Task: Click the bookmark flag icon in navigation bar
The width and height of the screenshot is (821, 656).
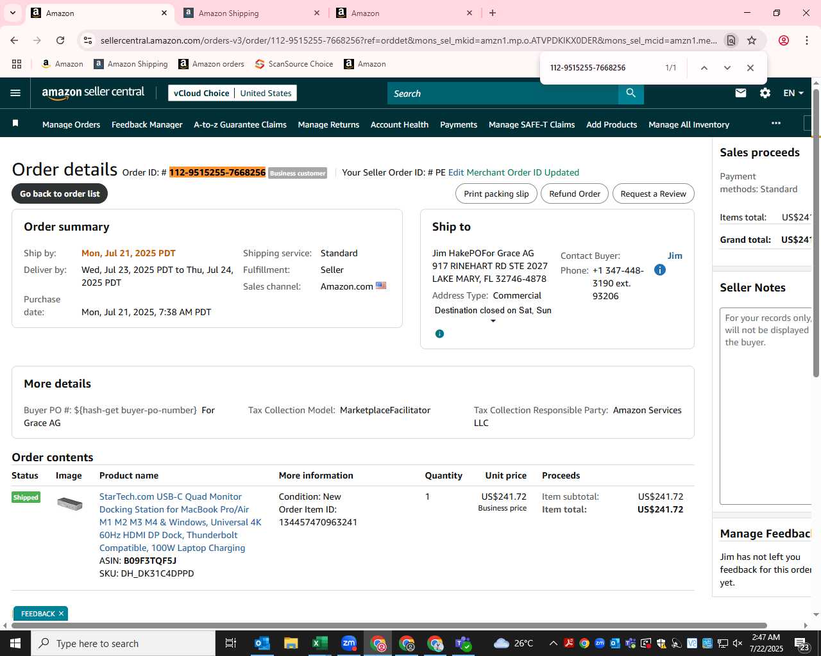Action: point(15,123)
